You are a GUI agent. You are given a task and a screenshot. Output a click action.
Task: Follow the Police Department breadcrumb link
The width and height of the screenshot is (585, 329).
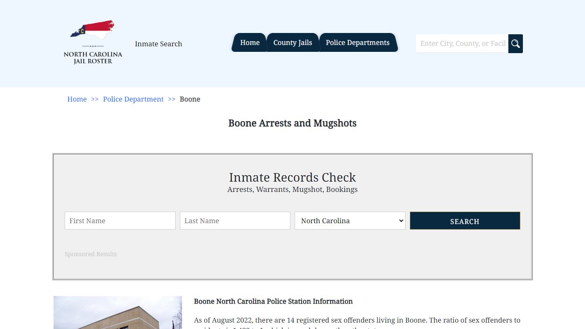click(133, 99)
